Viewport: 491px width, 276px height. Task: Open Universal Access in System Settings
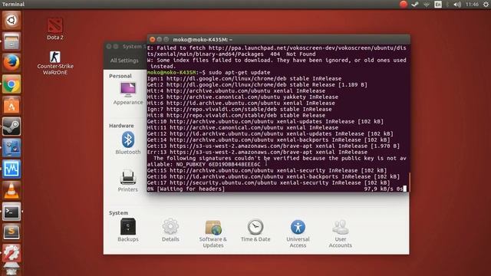tap(298, 233)
